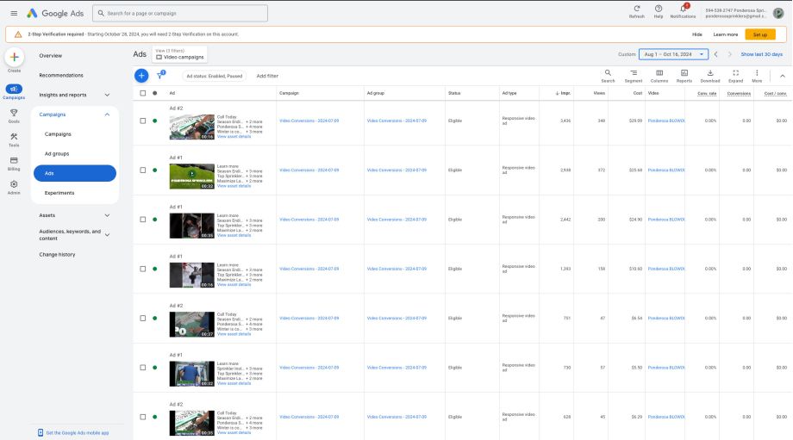793x440 pixels.
Task: Click the Refresh icon in top bar
Action: (x=636, y=9)
